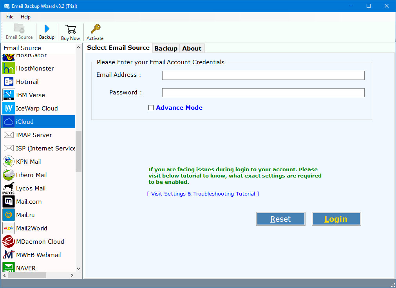Image resolution: width=396 pixels, height=288 pixels.
Task: Switch to Select Email Source tab
Action: [x=118, y=47]
